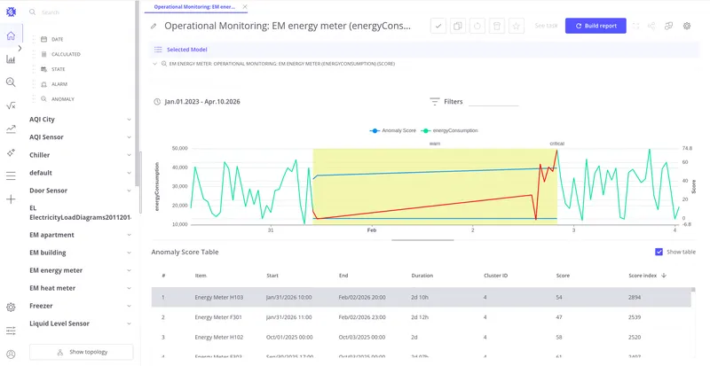Click the share icon in header

pyautogui.click(x=651, y=27)
